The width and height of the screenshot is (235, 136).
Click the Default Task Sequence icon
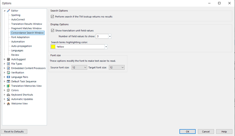(x=9, y=81)
